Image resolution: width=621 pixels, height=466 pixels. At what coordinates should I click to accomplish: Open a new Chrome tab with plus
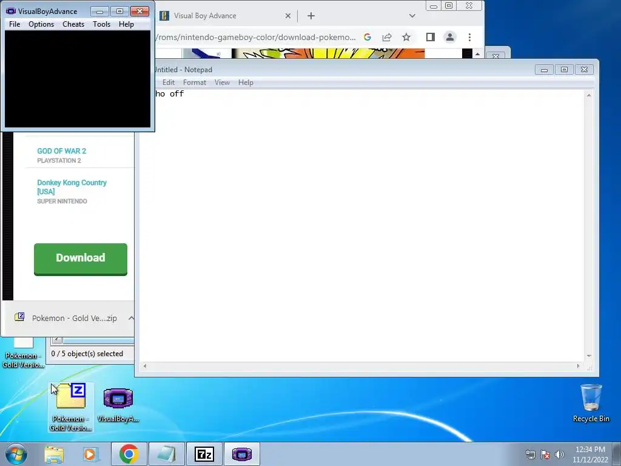point(311,16)
